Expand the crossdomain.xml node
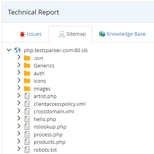 point(19,111)
